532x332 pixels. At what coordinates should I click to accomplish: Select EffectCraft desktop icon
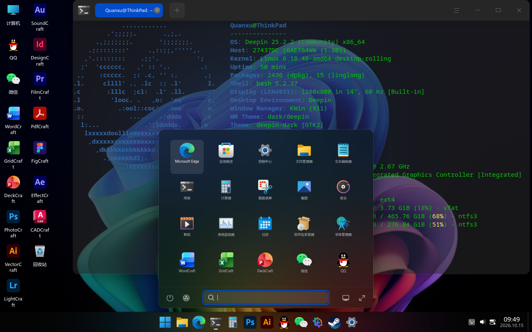click(40, 189)
